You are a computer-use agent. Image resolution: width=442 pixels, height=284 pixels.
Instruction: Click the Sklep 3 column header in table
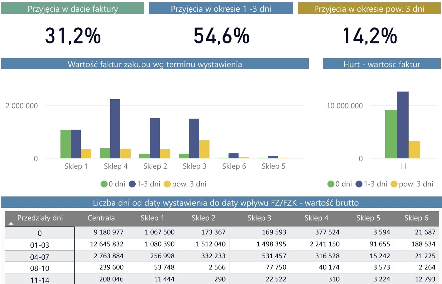(x=259, y=218)
